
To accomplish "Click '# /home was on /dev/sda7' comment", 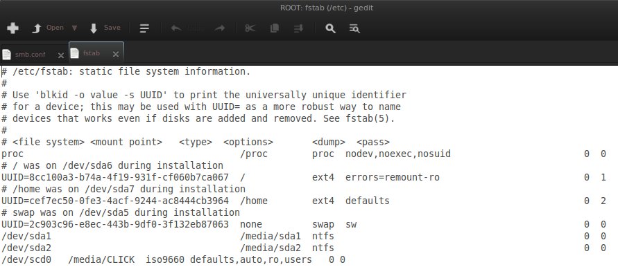I will pos(123,189).
